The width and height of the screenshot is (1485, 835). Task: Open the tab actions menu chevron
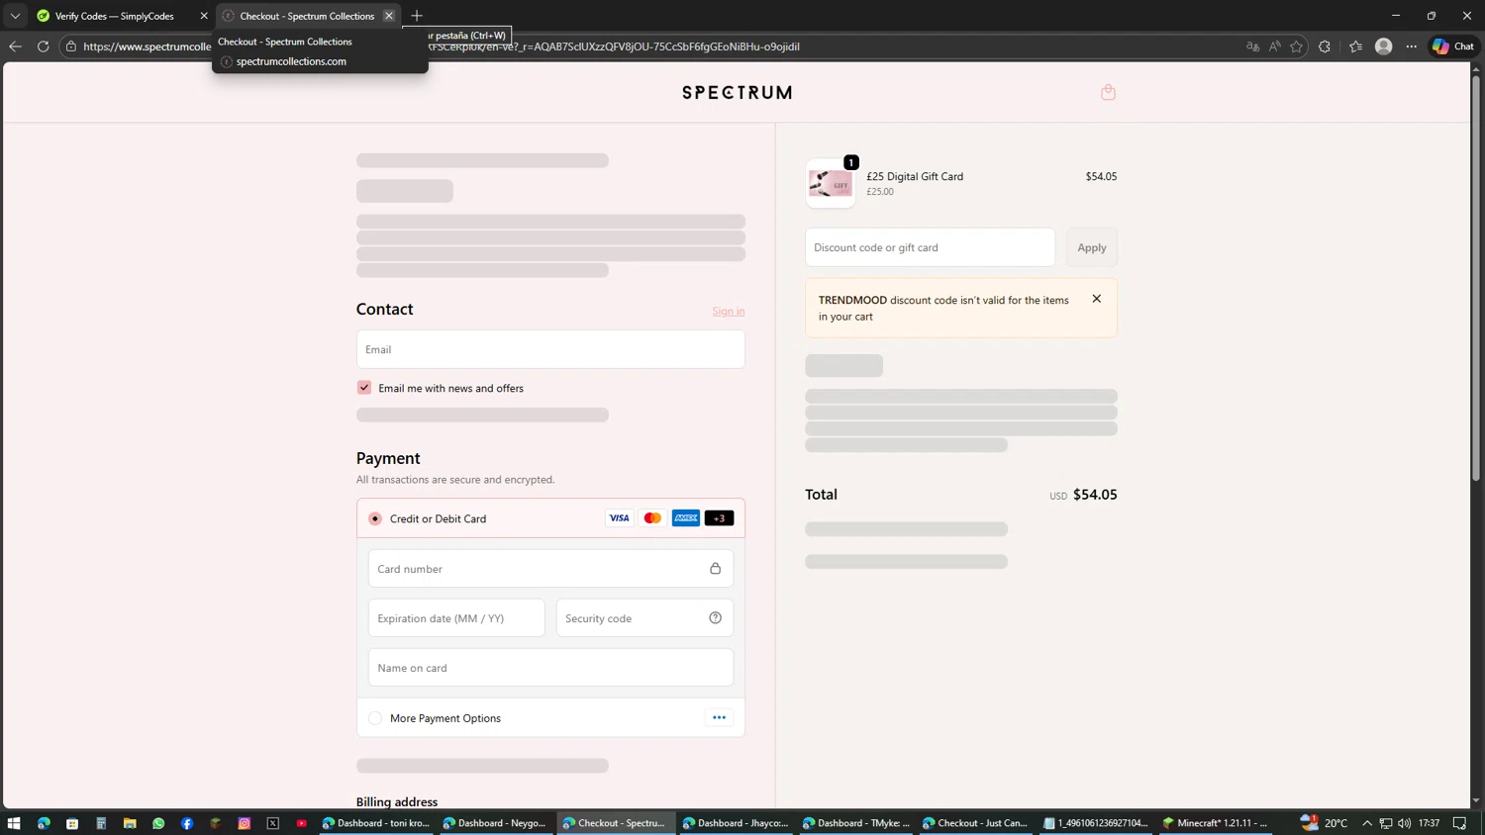[x=15, y=16]
